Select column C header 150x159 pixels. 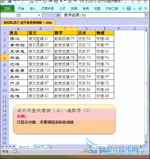[65, 28]
